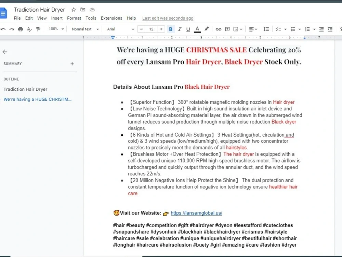Open bulleted list options arrow
This screenshot has height=257, width=342.
300,29
